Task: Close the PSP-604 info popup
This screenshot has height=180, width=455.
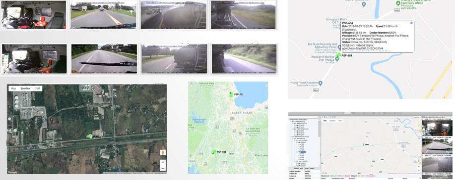Action: pos(411,23)
